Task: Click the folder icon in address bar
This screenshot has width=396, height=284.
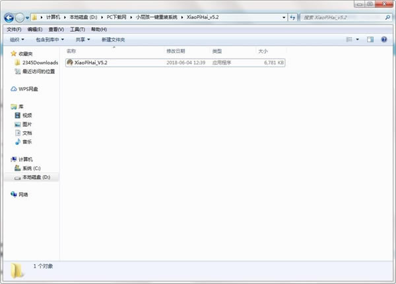Action: coord(34,17)
